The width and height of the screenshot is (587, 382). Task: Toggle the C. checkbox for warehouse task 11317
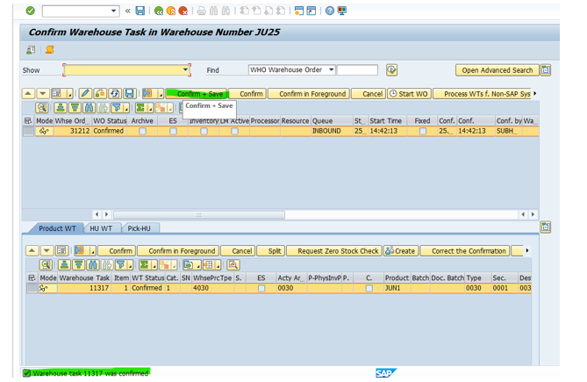tap(369, 288)
